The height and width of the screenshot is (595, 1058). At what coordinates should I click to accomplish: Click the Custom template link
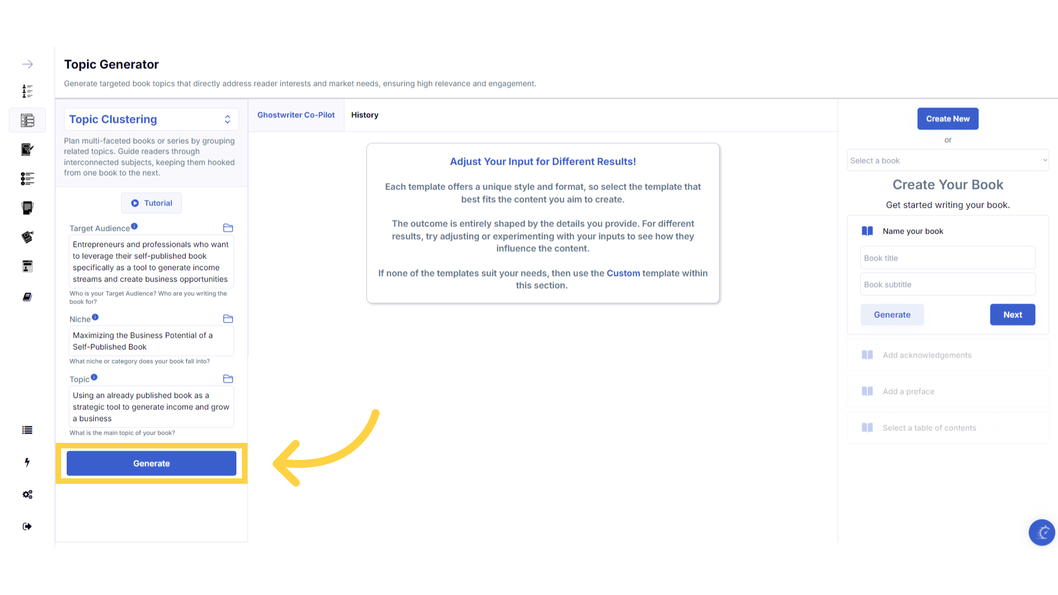(623, 273)
